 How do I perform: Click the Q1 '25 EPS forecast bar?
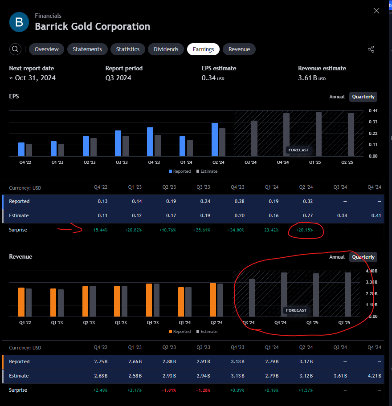point(318,134)
